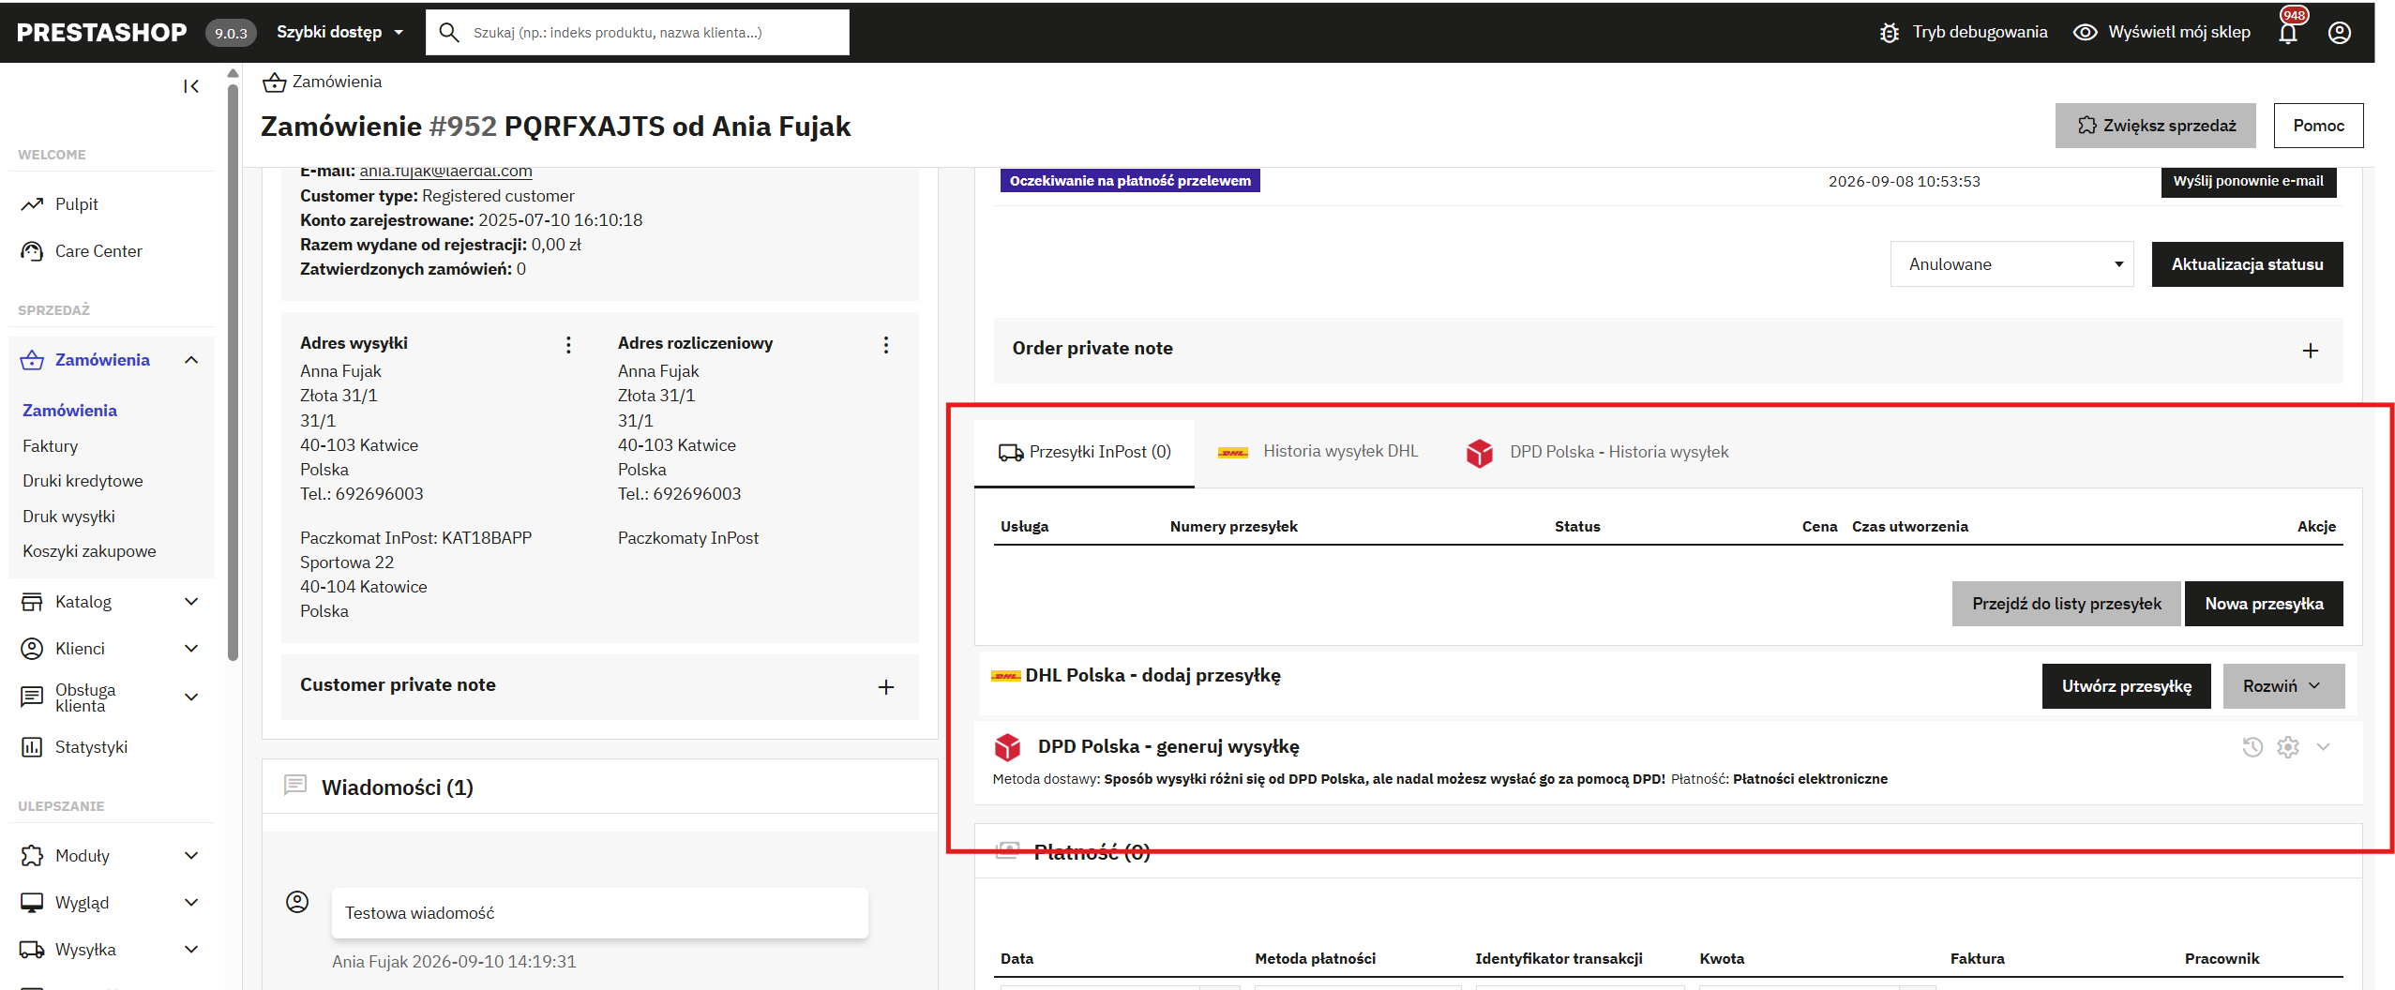Image resolution: width=2395 pixels, height=990 pixels.
Task: Open DPD settings gear icon
Action: click(2288, 747)
